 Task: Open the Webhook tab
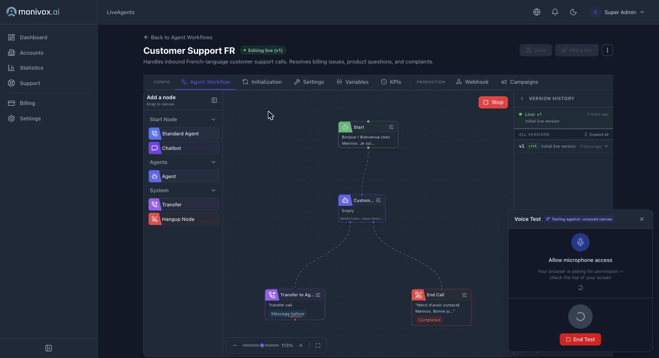[x=472, y=82]
